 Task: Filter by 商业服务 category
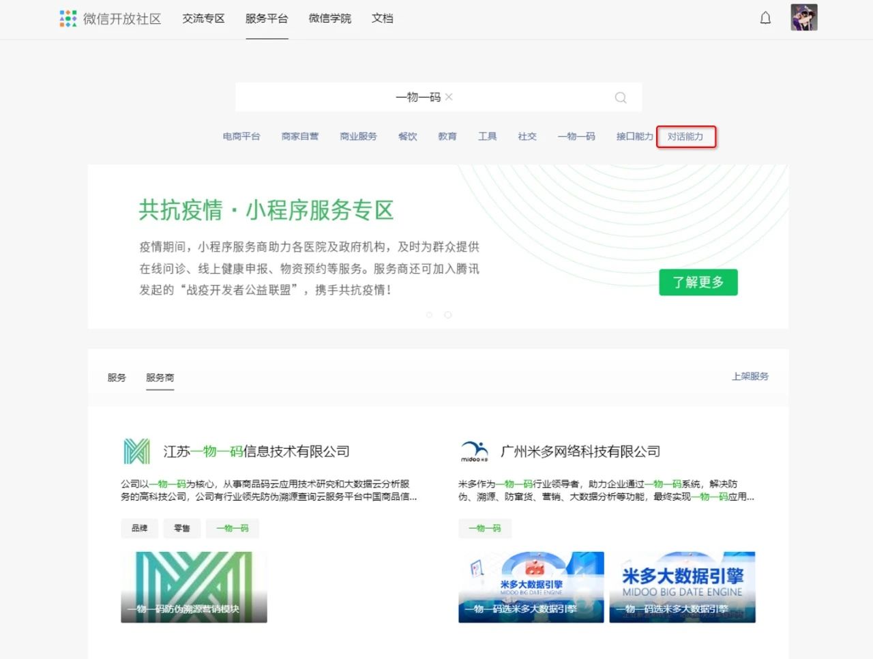(x=359, y=136)
